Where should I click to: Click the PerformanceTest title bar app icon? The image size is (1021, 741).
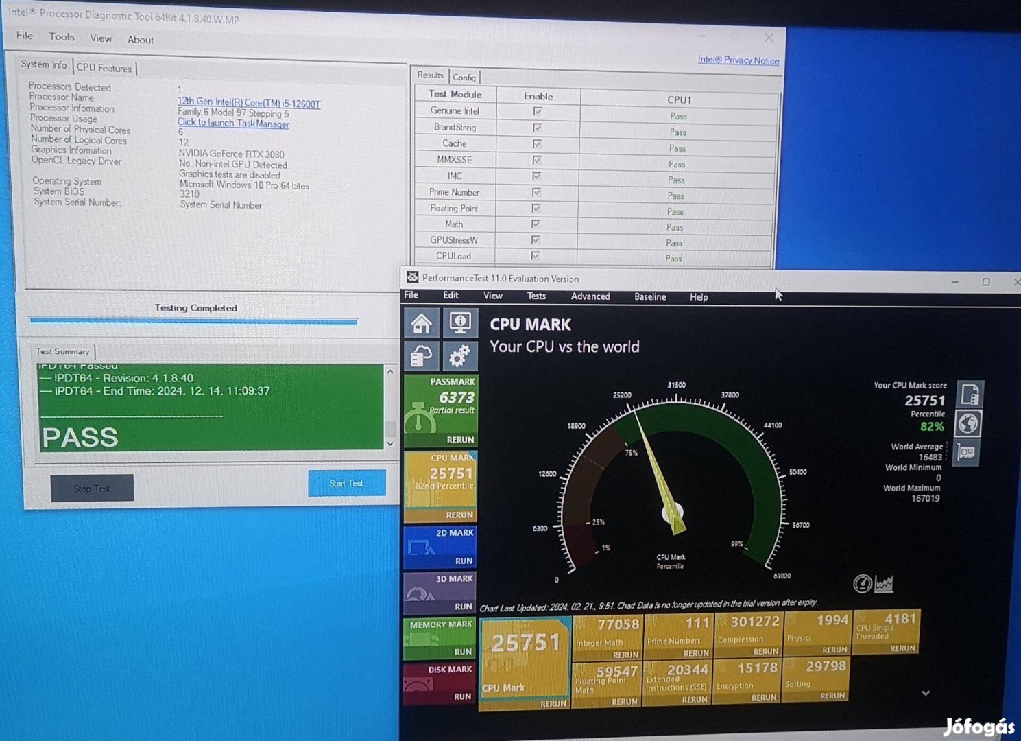point(412,277)
